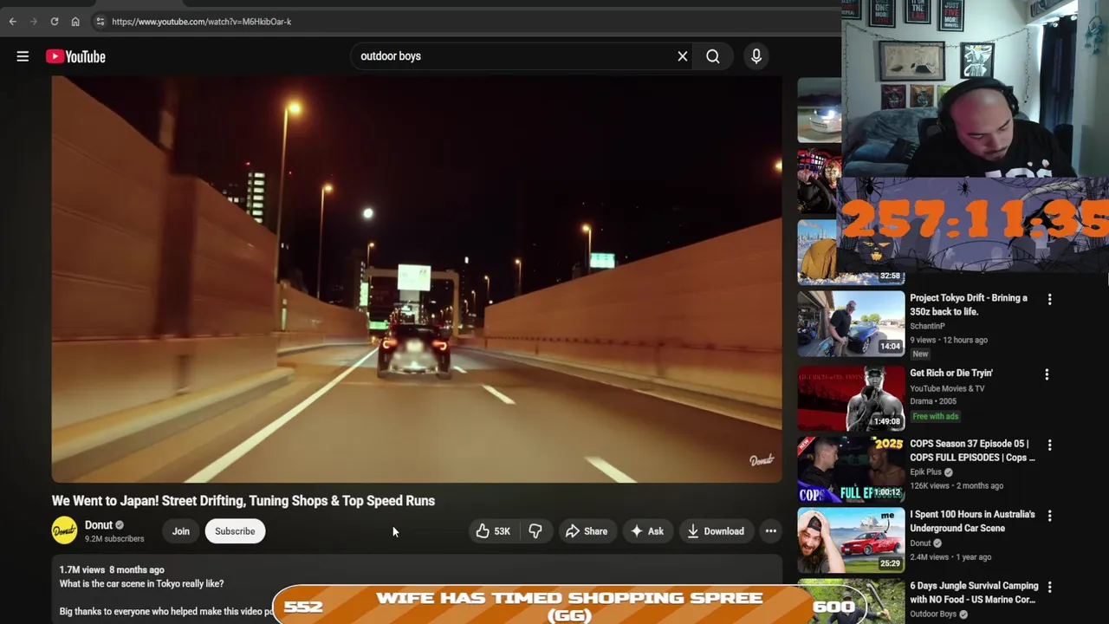
Task: Dislike the video with the thumbs-down button
Action: (x=535, y=531)
